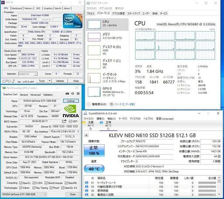Switch to the プロセス tab in Task Manager
The width and height of the screenshot is (224, 199).
pos(91,14)
